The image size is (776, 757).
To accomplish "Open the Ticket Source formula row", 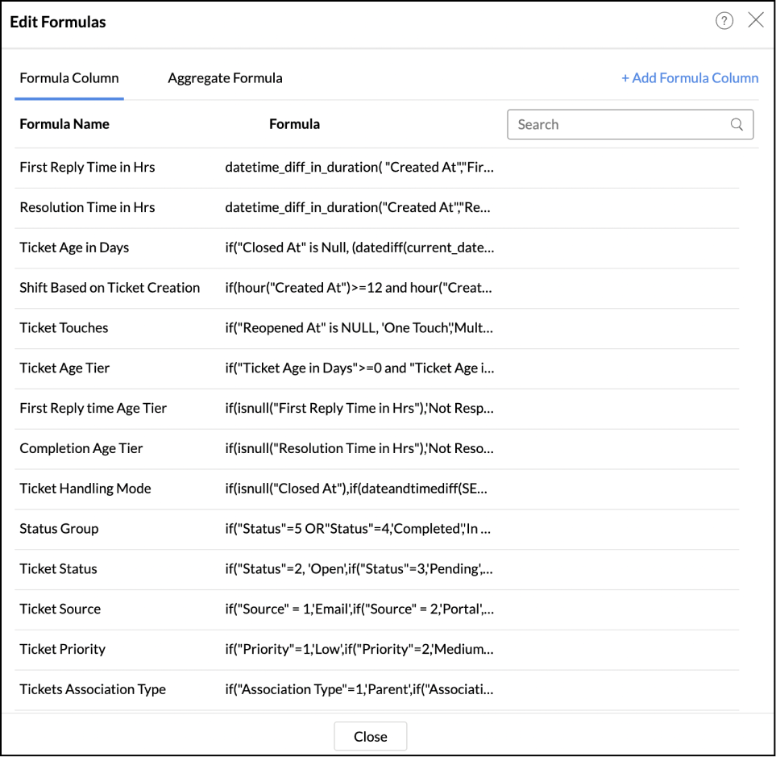I will pos(60,609).
